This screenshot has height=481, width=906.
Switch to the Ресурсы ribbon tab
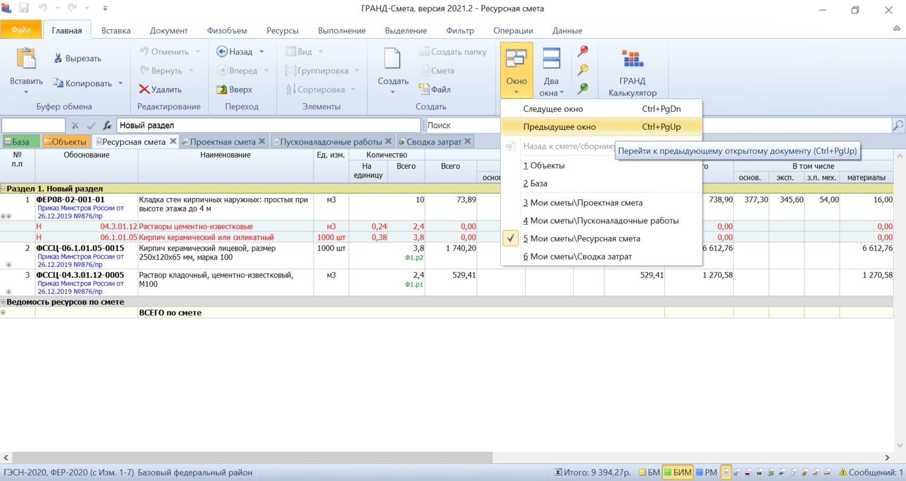283,31
